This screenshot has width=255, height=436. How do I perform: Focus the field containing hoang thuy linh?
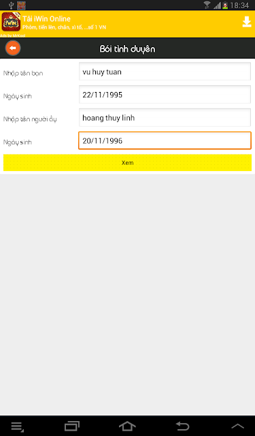[x=165, y=118]
